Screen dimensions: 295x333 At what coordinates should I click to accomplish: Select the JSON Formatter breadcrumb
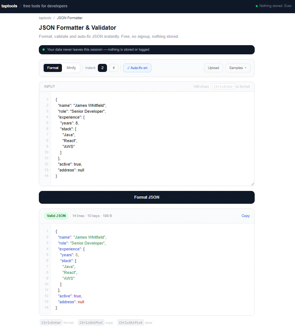[x=70, y=18]
